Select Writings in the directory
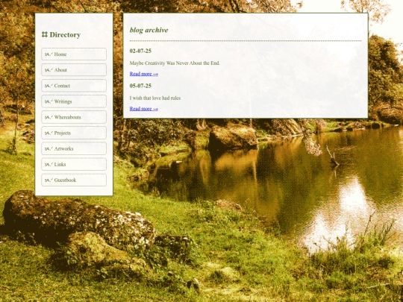 click(x=74, y=101)
